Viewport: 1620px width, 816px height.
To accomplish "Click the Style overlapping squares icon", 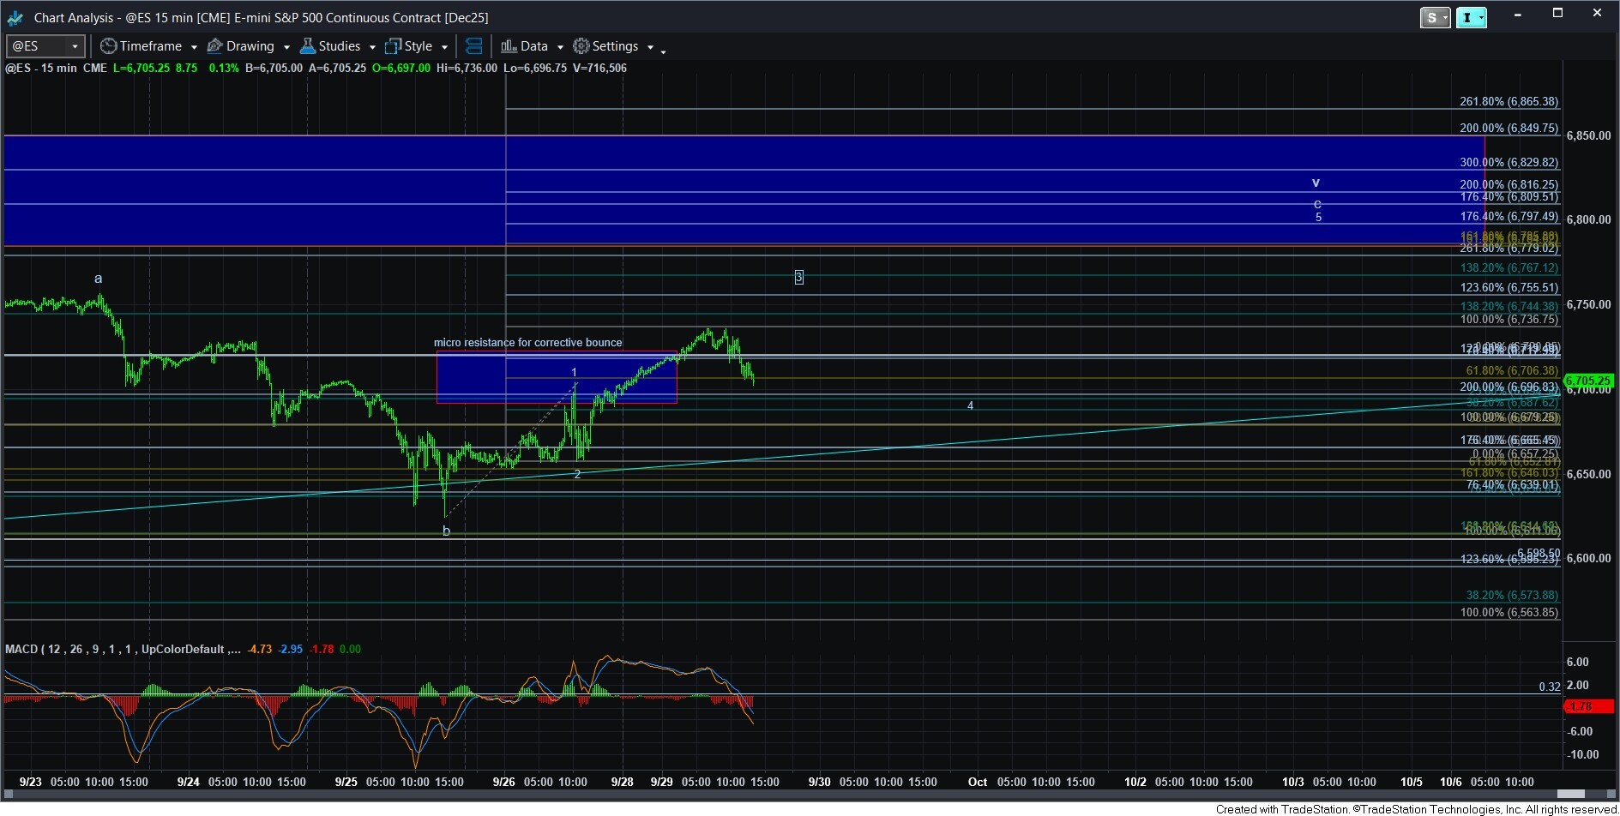I will coord(394,46).
